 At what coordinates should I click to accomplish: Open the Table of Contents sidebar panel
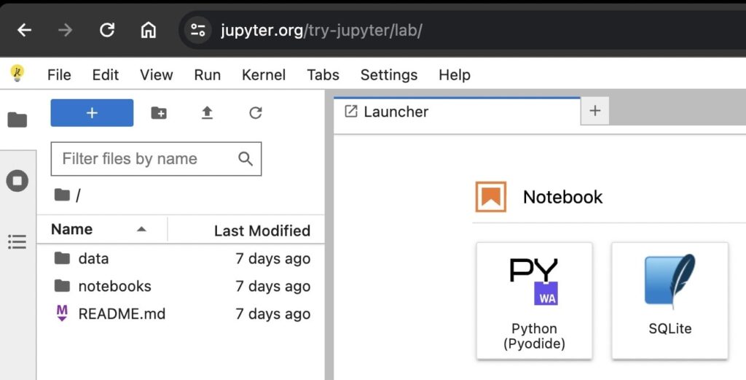click(x=17, y=242)
